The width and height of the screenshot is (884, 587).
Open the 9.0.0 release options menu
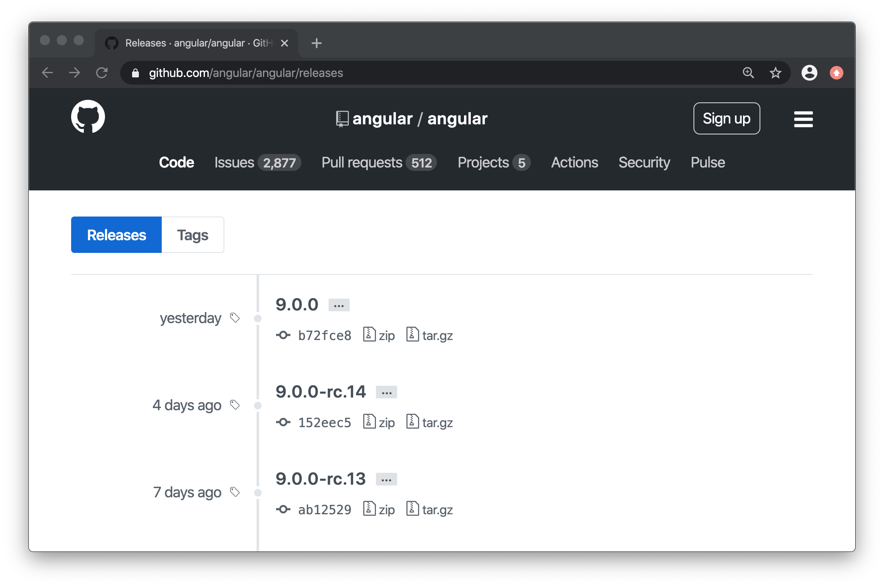tap(338, 304)
